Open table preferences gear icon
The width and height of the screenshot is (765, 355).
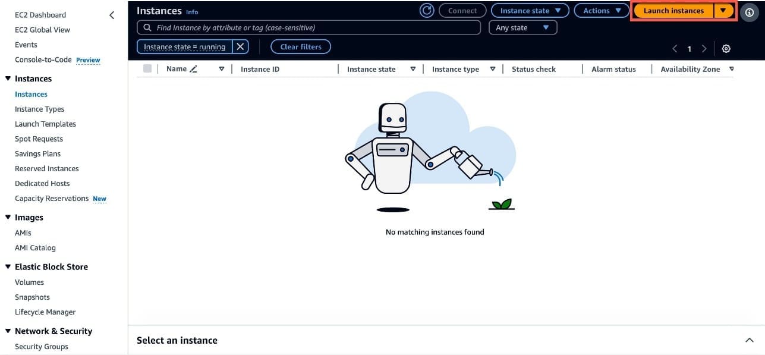(726, 49)
